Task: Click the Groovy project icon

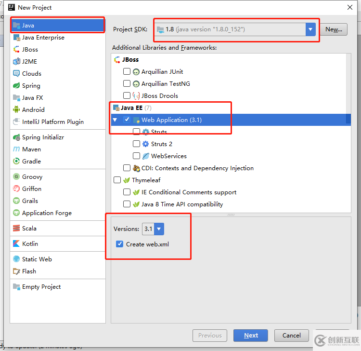Action: tap(16, 176)
